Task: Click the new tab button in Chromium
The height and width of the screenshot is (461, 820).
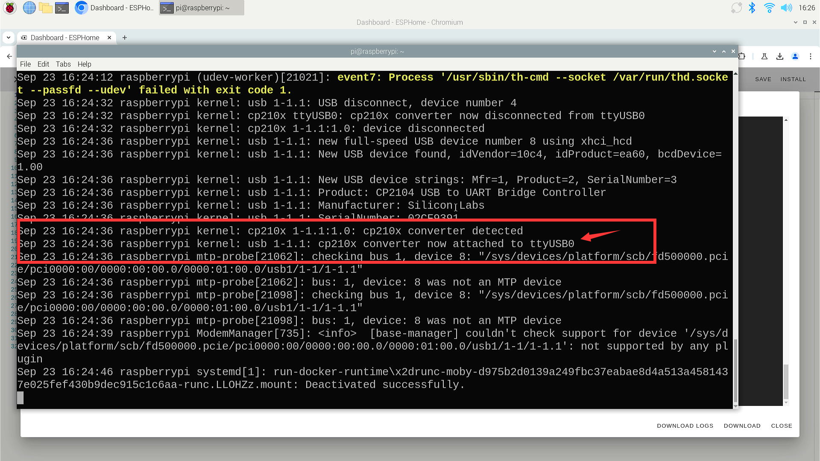Action: [x=124, y=38]
